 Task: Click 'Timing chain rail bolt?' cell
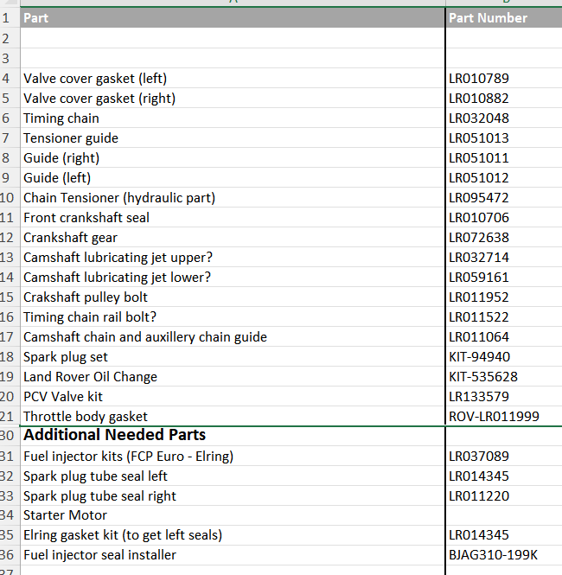click(x=233, y=316)
